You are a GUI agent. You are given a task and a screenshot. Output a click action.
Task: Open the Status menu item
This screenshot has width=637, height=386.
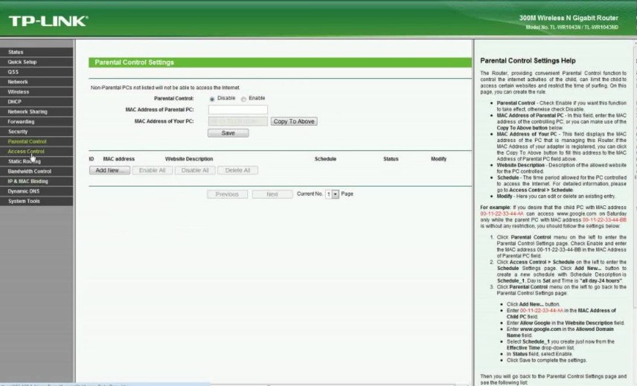[x=16, y=52]
